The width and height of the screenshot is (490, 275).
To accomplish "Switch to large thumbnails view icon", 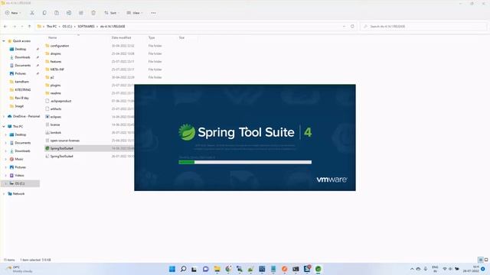I will pos(486,260).
